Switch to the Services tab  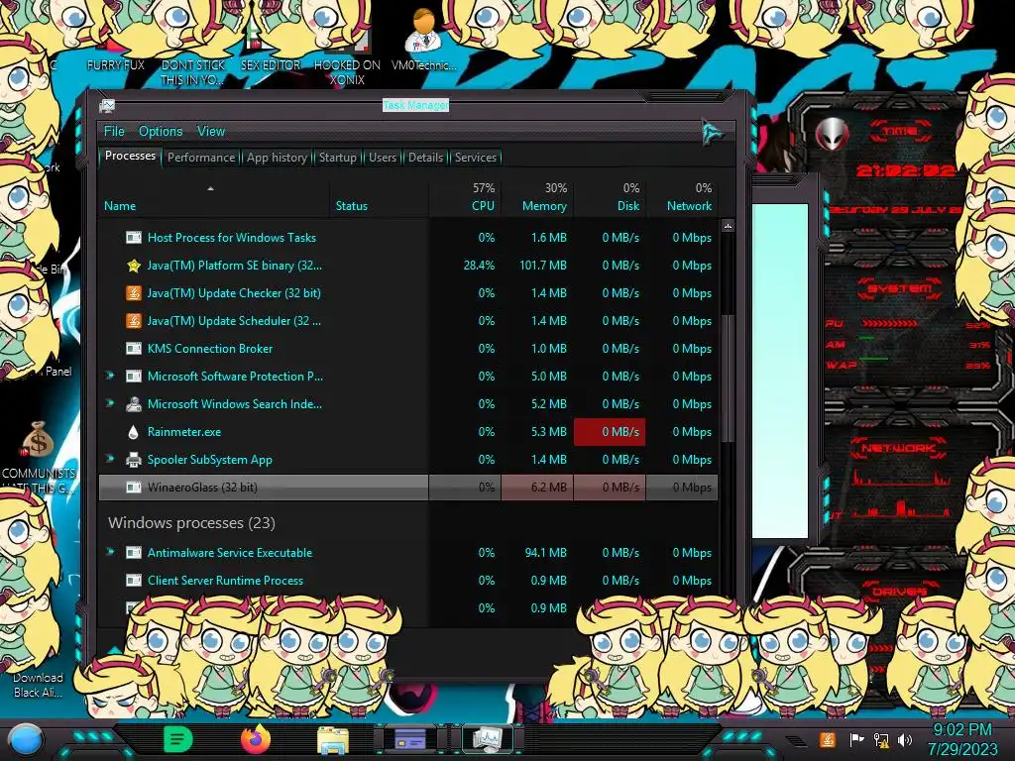tap(476, 158)
